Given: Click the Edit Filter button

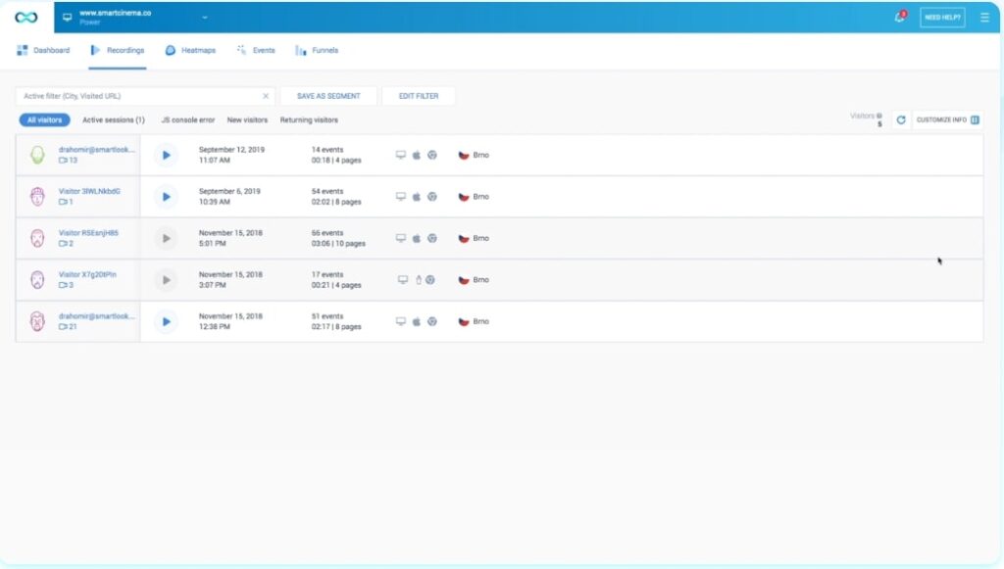Looking at the screenshot, I should [419, 96].
